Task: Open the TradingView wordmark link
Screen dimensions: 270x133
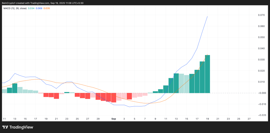Action: coord(21,127)
